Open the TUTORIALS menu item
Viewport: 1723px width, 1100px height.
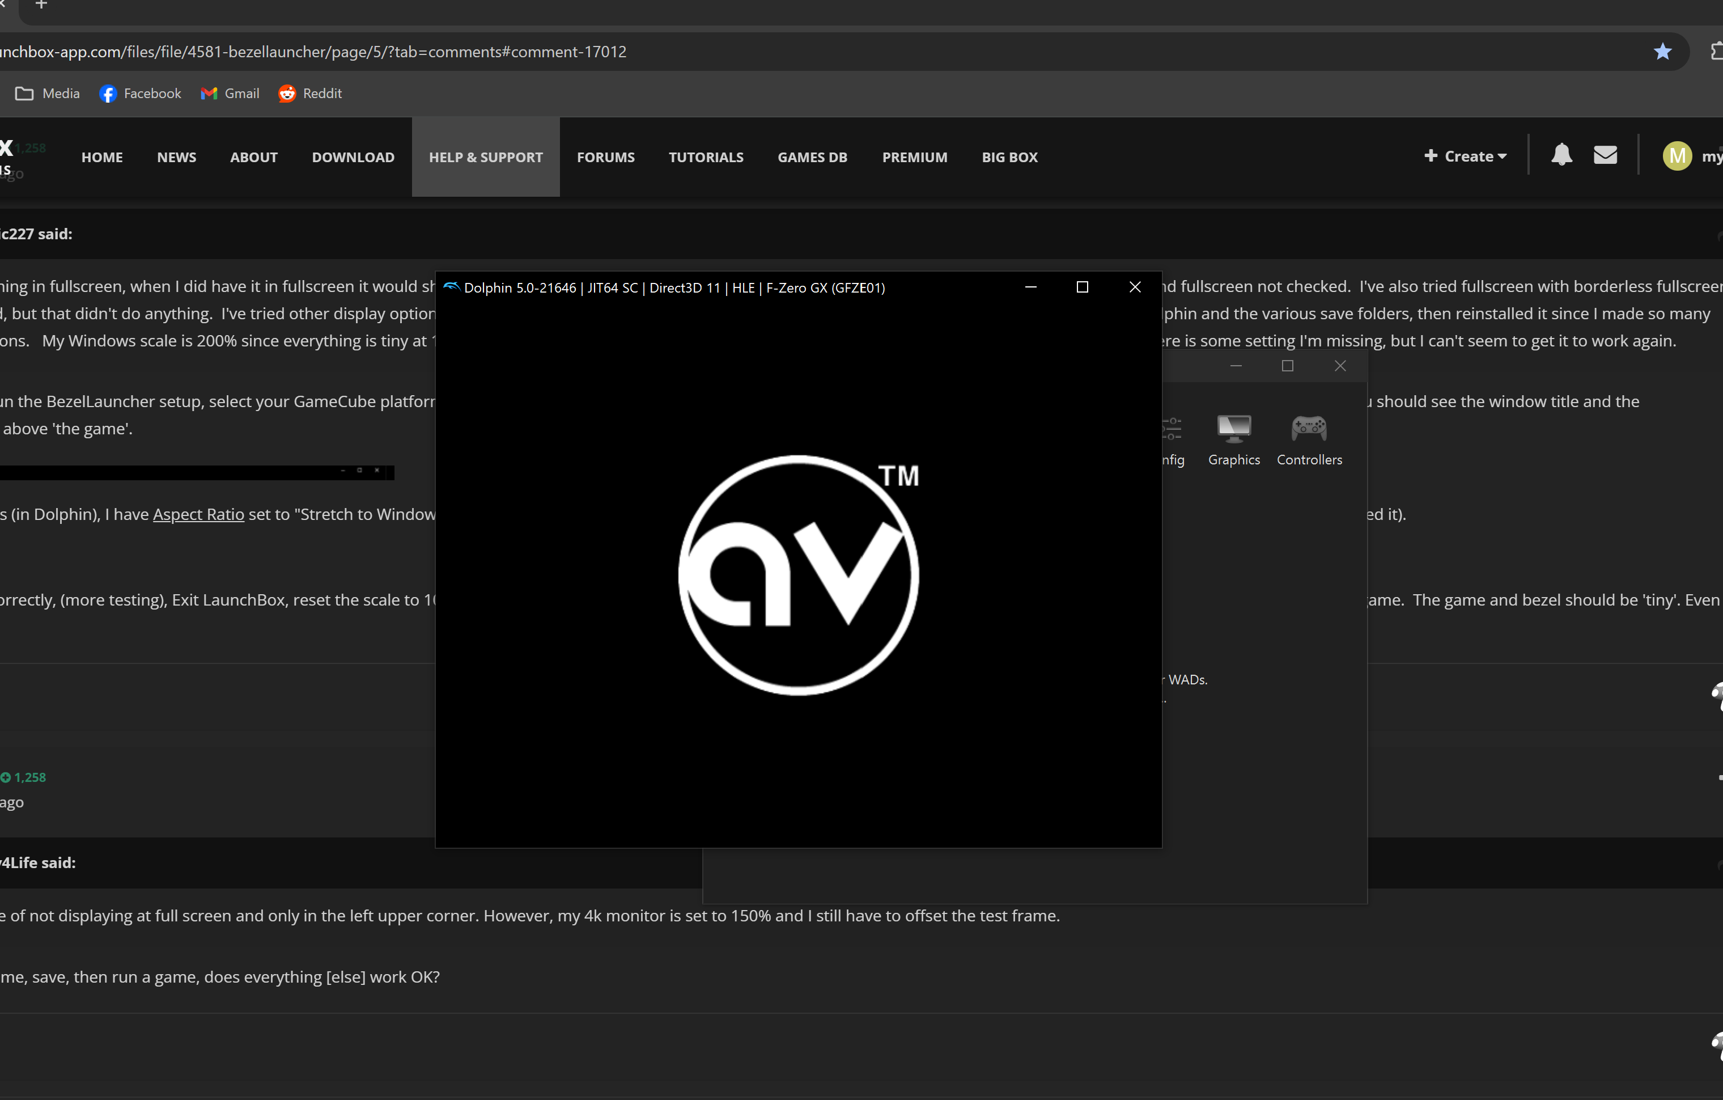(x=706, y=158)
